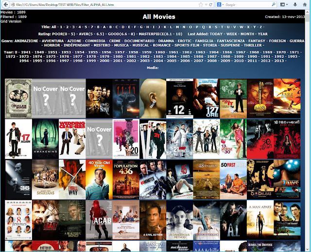The image size is (311, 252).
Task: Switch to Grid Version view
Action: click(x=11, y=21)
